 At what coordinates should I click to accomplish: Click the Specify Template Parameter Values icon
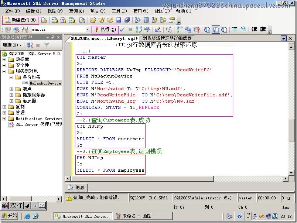(x=168, y=30)
